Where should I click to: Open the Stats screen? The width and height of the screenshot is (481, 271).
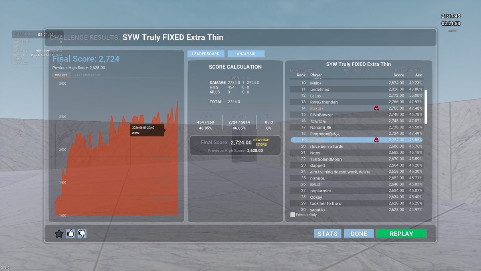click(327, 234)
